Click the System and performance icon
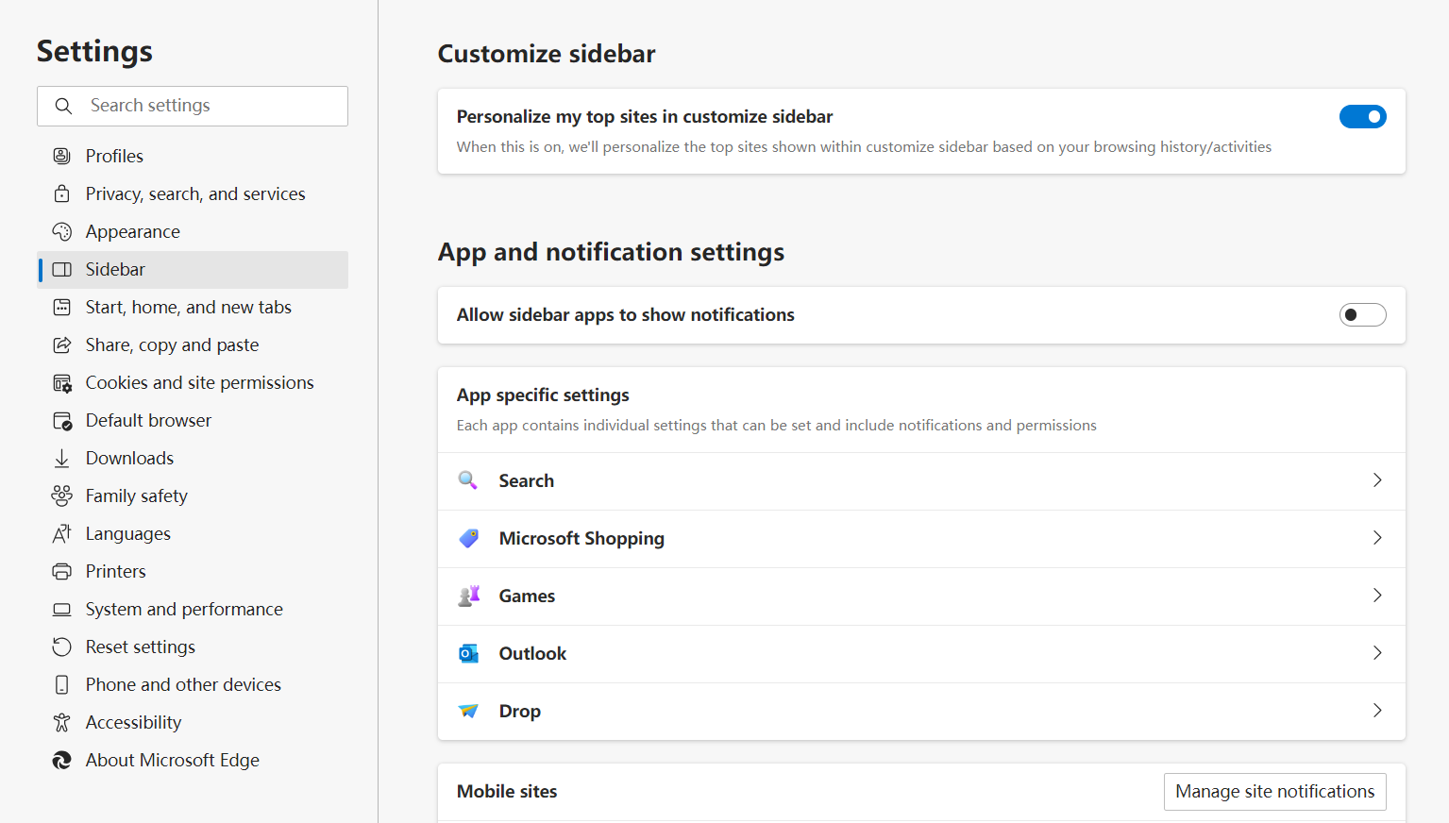Image resolution: width=1449 pixels, height=823 pixels. (x=62, y=609)
